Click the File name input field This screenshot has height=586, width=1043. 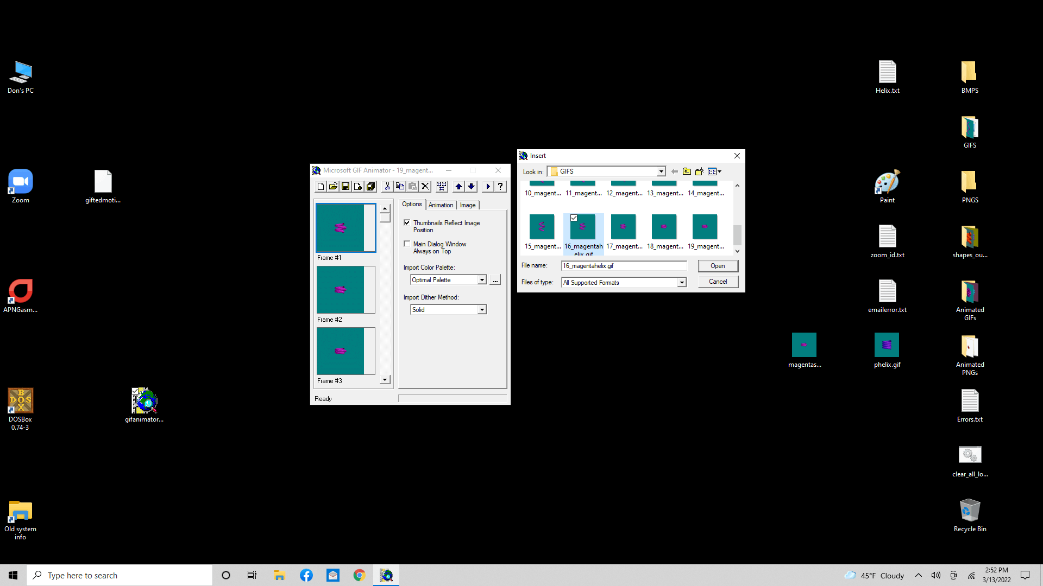coord(624,266)
